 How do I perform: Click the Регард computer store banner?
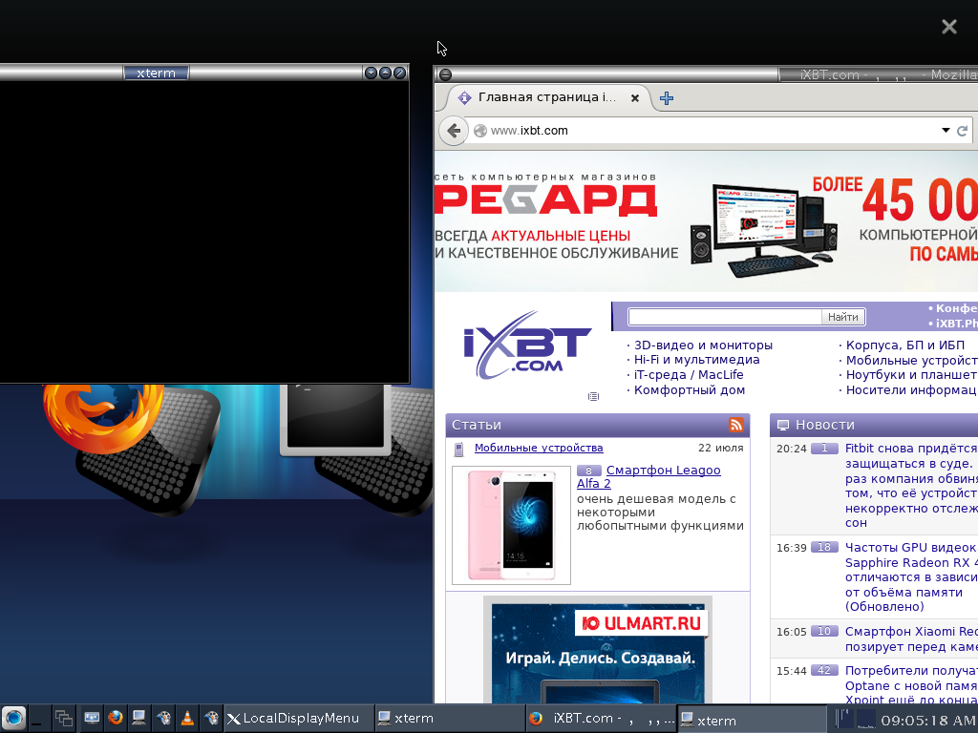pos(706,221)
